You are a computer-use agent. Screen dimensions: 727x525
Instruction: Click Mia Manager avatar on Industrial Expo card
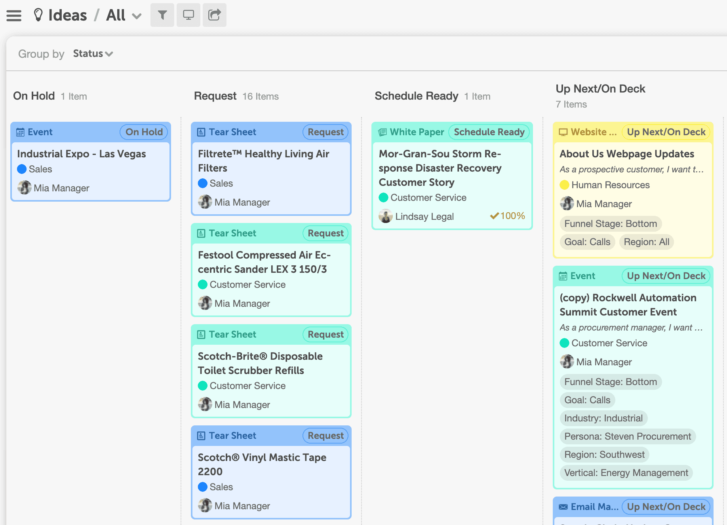[24, 187]
